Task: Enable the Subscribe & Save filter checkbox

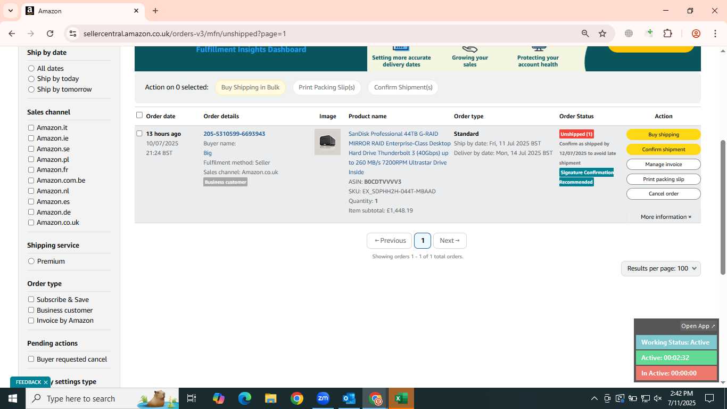Action: [x=31, y=299]
